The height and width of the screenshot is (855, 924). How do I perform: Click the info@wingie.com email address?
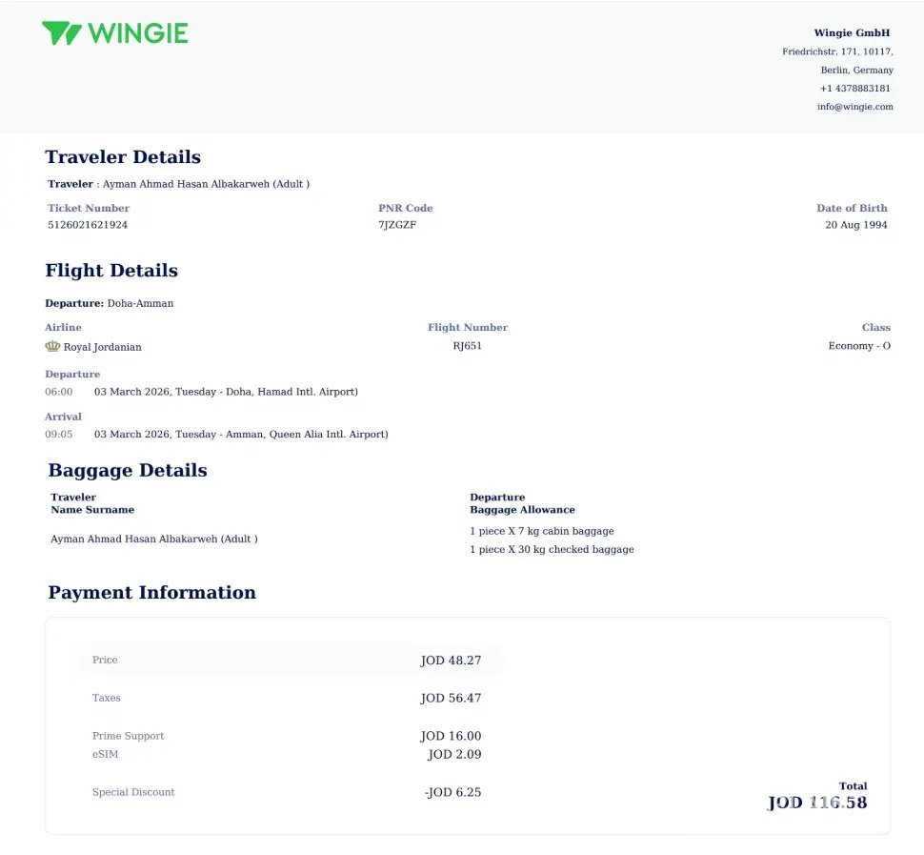[x=854, y=107]
